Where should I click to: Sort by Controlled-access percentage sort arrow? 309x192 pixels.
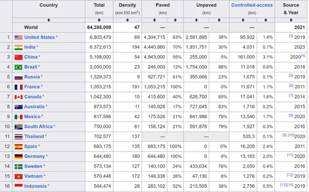[266, 20]
